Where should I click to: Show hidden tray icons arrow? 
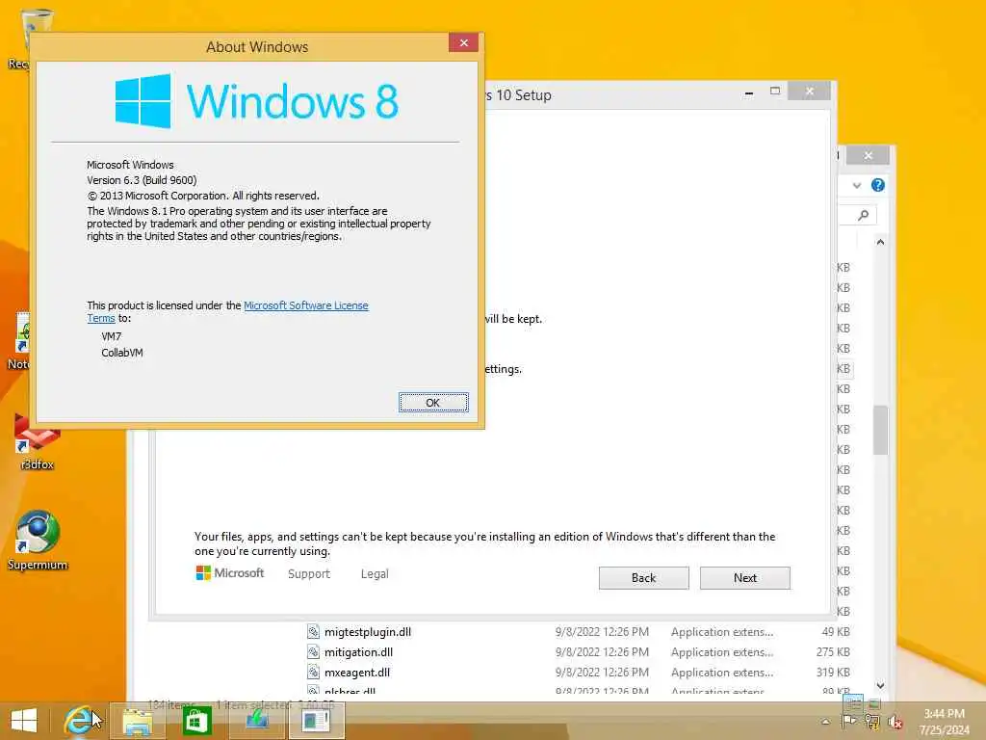[x=825, y=721]
